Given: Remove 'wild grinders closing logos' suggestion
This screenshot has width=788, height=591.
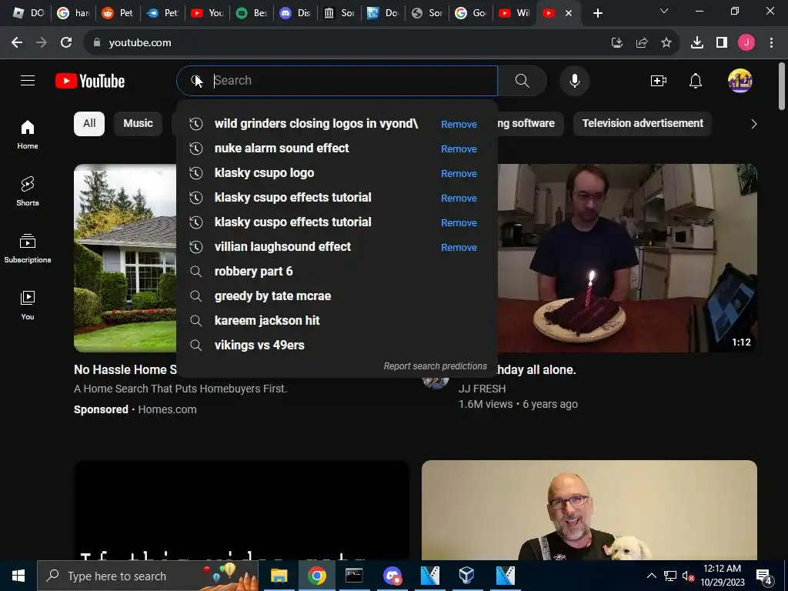Looking at the screenshot, I should click(459, 124).
